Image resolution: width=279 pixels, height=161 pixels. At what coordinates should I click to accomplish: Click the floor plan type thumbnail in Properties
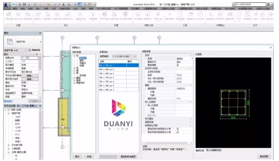pyautogui.click(x=10, y=42)
